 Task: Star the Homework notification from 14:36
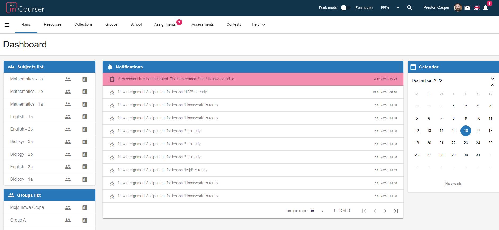point(112,196)
